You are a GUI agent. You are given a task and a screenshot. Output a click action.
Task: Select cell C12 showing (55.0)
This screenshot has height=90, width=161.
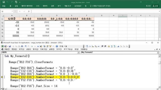click(x=42, y=22)
